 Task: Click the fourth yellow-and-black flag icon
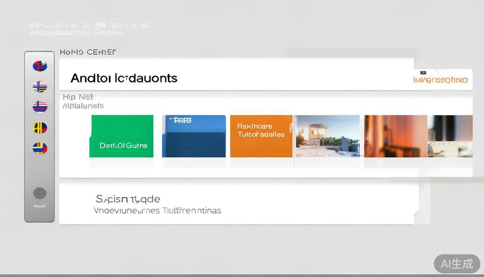tap(40, 128)
